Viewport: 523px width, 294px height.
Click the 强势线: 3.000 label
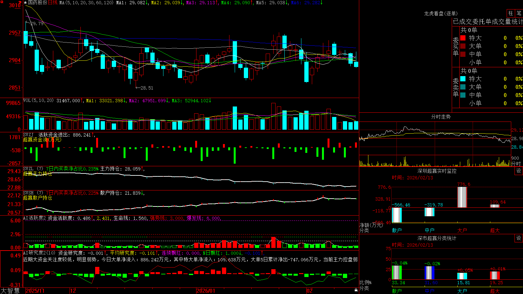pyautogui.click(x=166, y=218)
